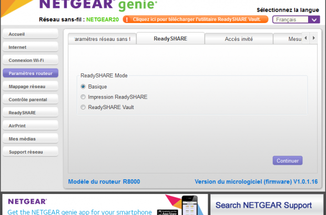Click the Get the NETGEAR genie app link

point(80,212)
